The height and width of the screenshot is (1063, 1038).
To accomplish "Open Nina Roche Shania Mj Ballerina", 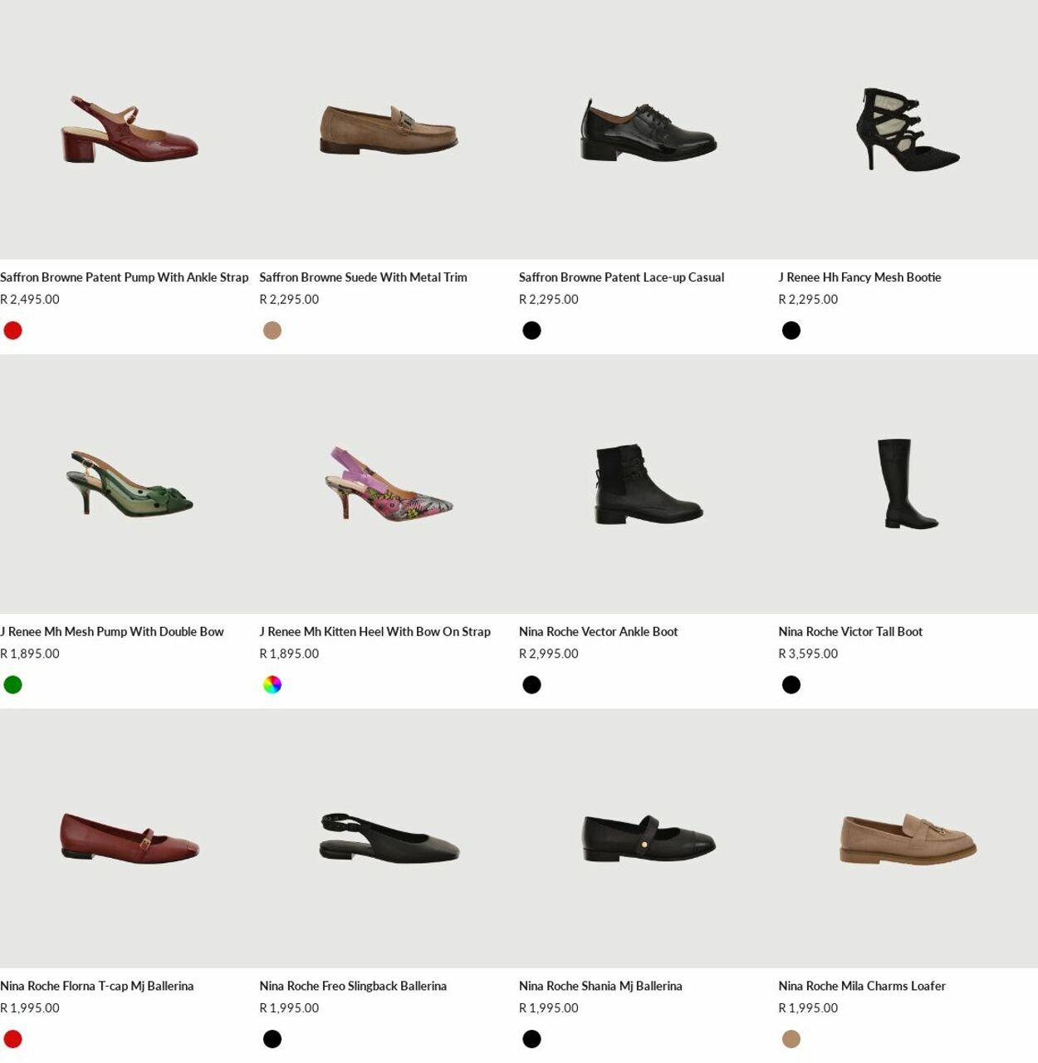I will (600, 987).
